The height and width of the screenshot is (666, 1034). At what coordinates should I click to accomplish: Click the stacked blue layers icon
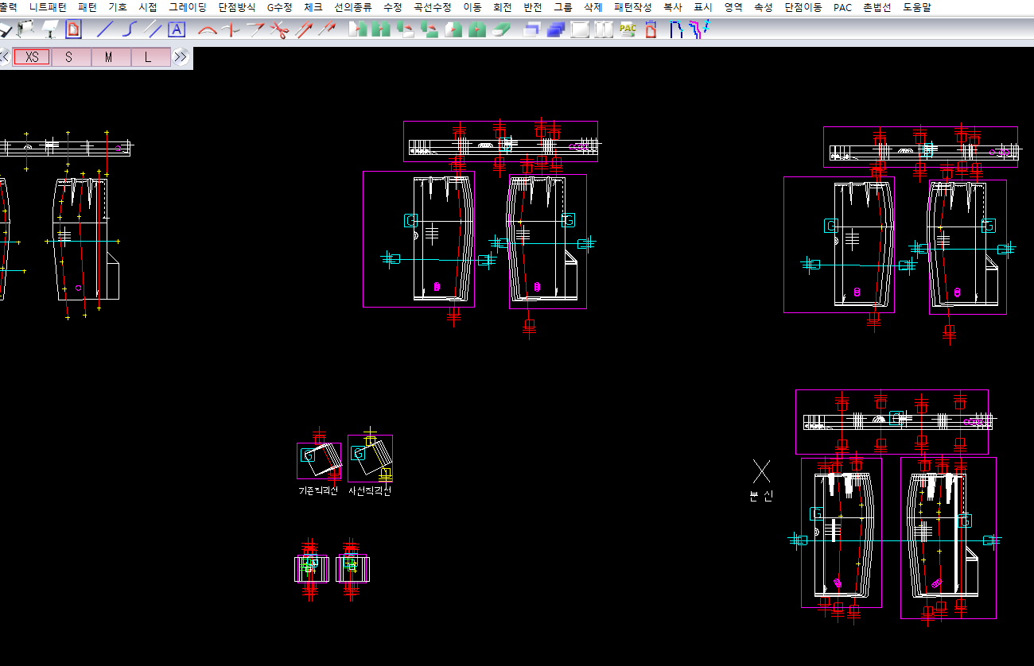click(555, 30)
